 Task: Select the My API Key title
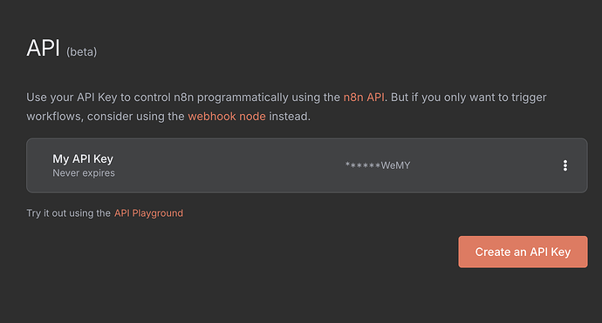coord(83,158)
